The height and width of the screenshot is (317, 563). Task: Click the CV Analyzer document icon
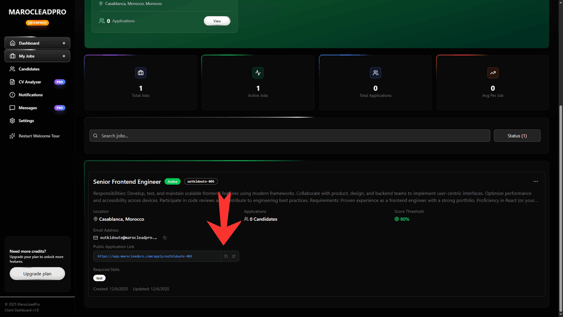click(x=13, y=82)
